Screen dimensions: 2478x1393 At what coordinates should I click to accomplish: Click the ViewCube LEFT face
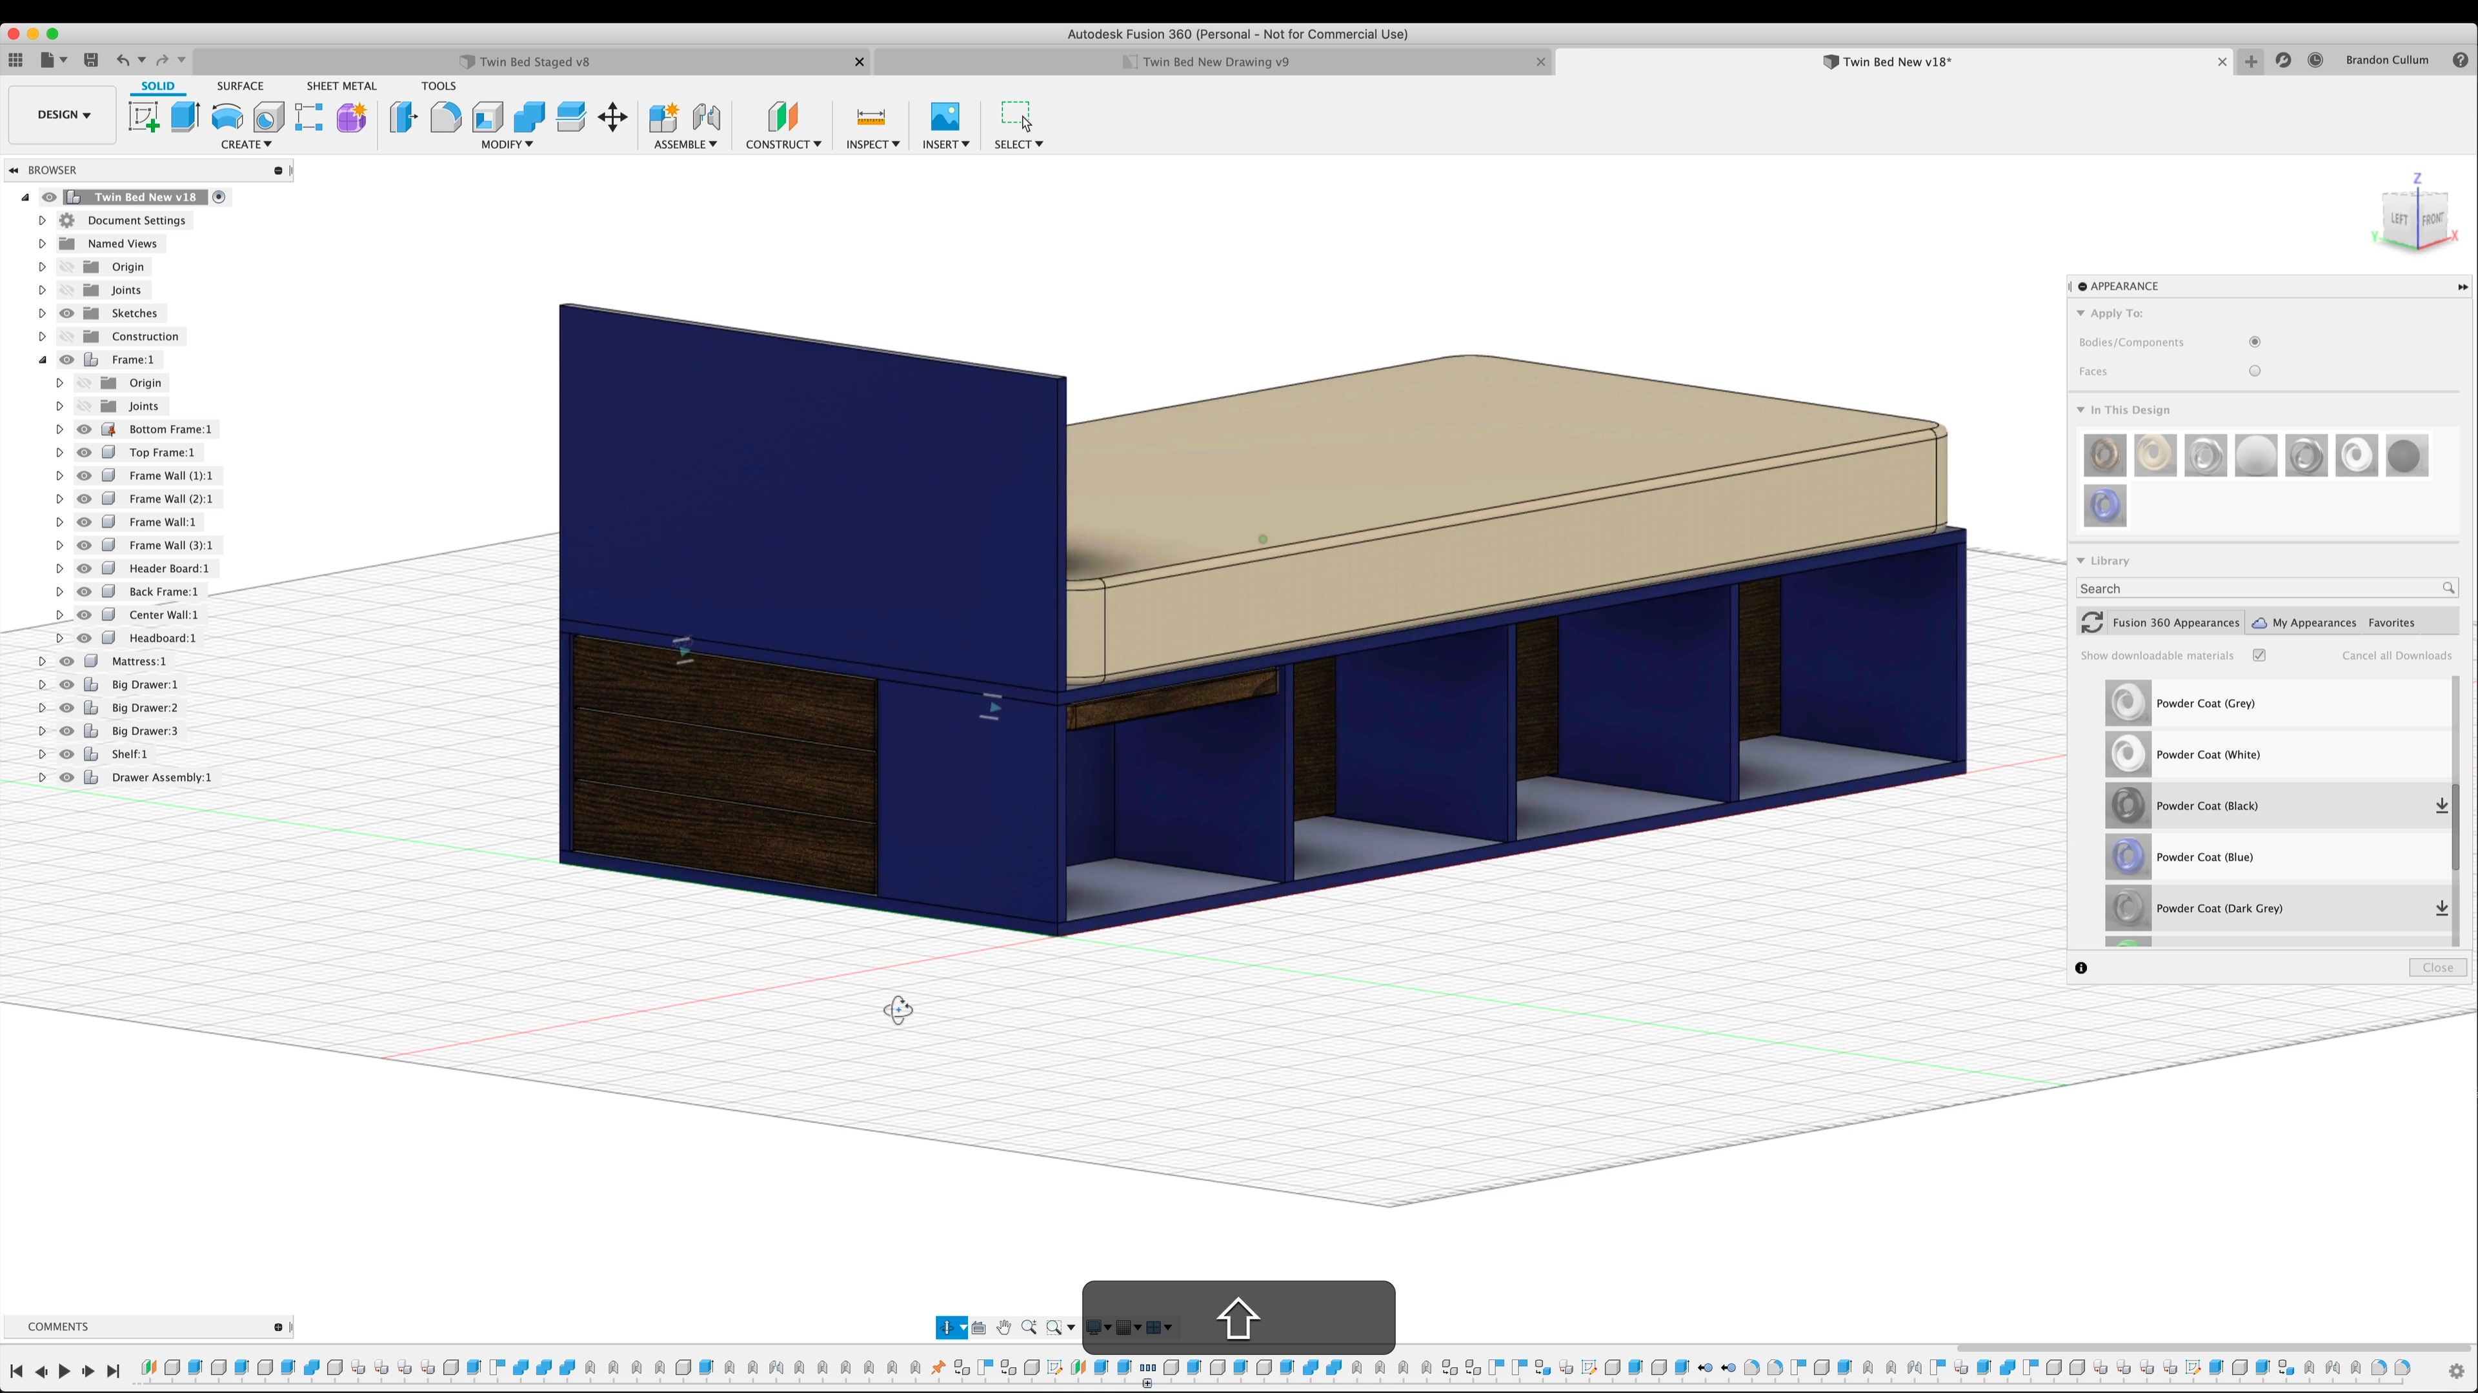pyautogui.click(x=2399, y=220)
